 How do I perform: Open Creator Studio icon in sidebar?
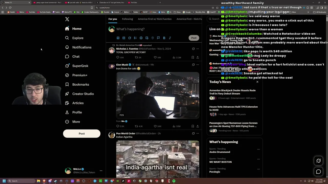click(67, 94)
